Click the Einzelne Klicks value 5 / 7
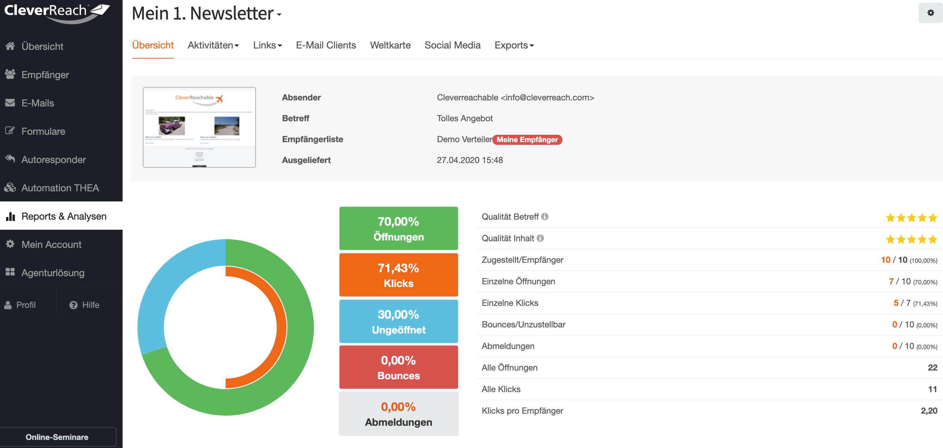The width and height of the screenshot is (943, 448). [x=915, y=303]
